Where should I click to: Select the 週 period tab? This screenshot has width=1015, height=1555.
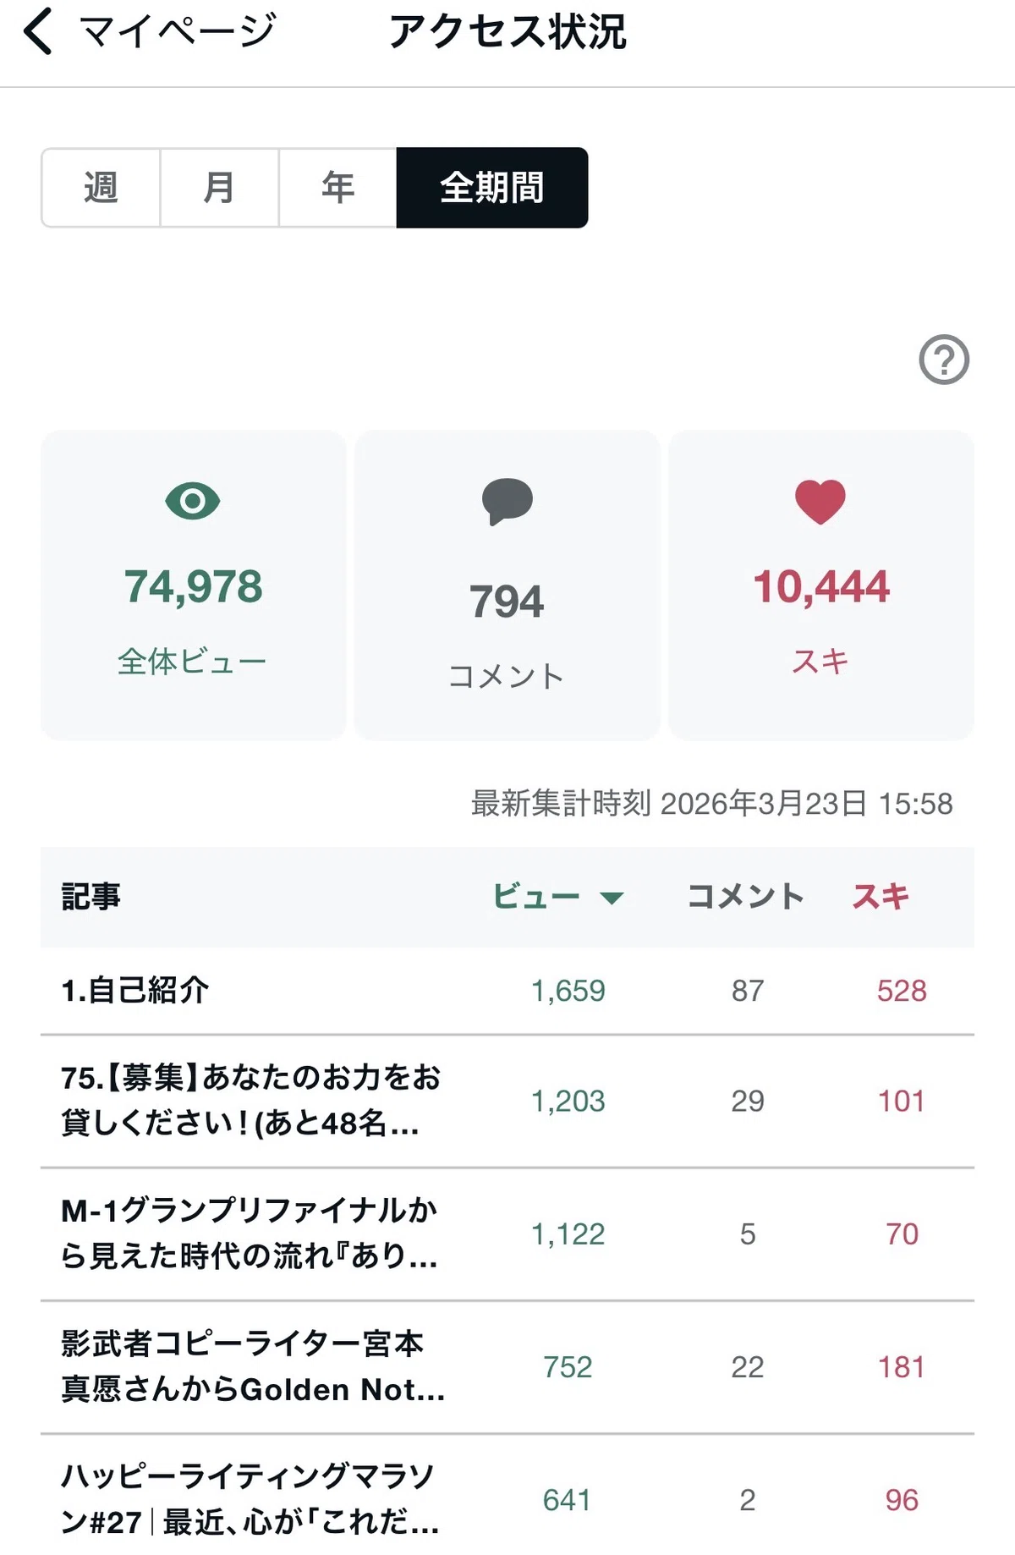click(x=101, y=188)
